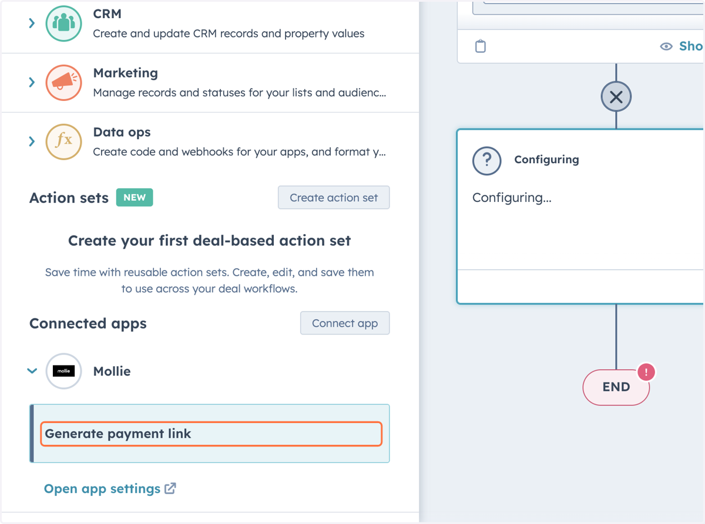Collapse the Mollie app chevron

point(32,371)
